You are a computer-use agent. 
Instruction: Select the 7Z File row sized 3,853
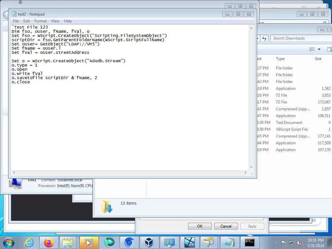294,95
